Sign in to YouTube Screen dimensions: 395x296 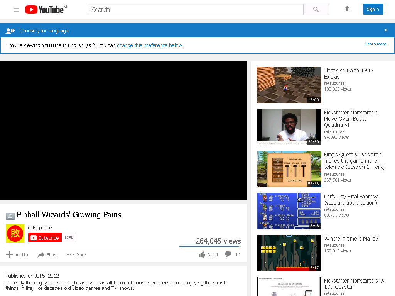[x=373, y=9]
